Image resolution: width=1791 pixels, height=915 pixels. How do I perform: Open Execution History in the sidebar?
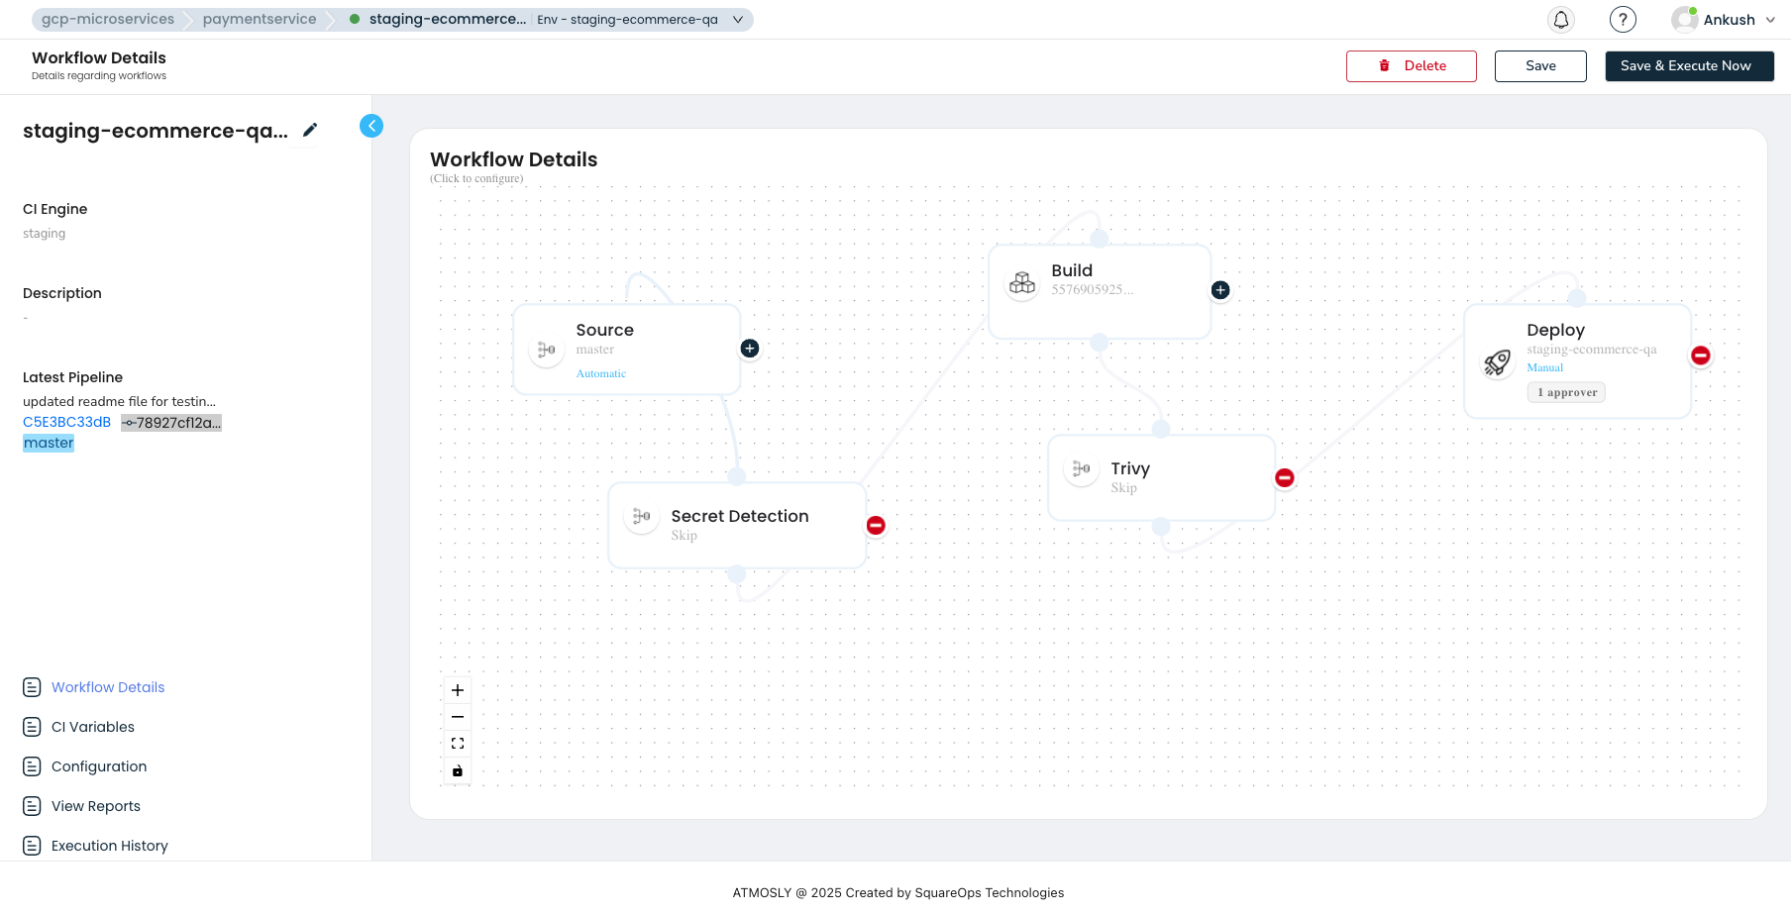pos(110,846)
